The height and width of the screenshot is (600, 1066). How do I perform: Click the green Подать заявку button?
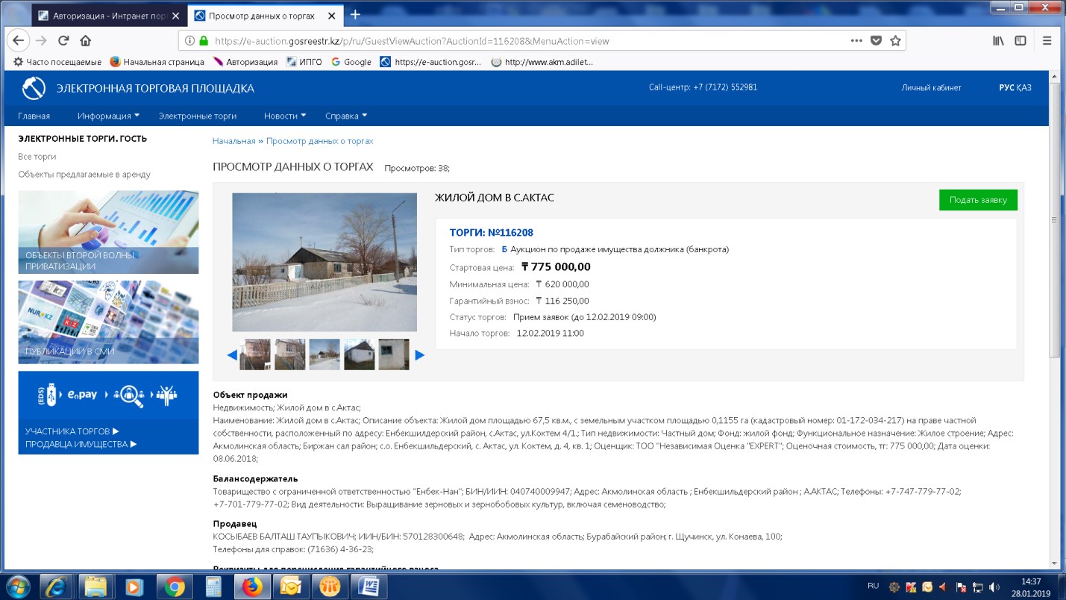pos(977,200)
